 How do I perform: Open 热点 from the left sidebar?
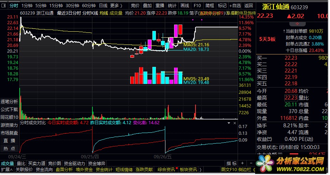9,149
